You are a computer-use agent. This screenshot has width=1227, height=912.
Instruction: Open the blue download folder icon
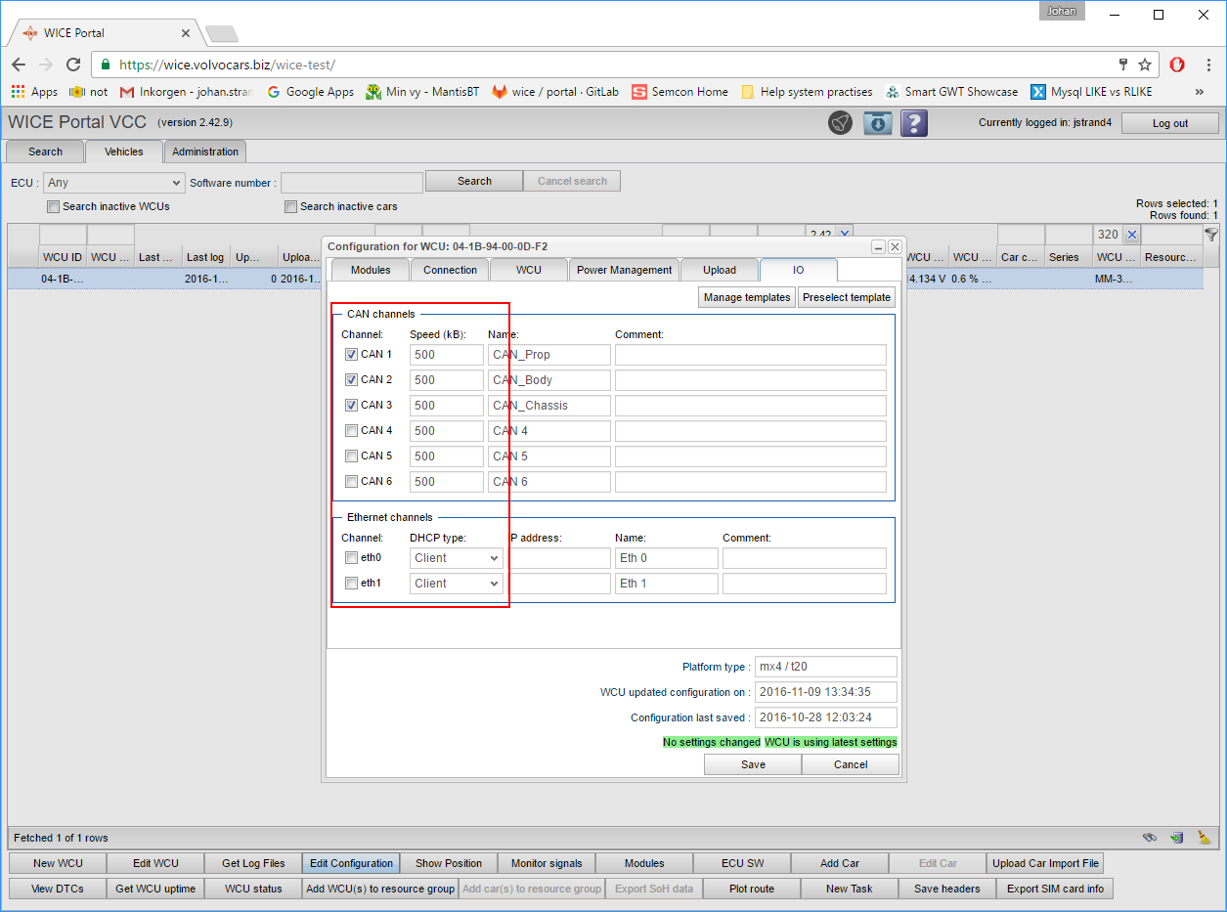pos(877,123)
